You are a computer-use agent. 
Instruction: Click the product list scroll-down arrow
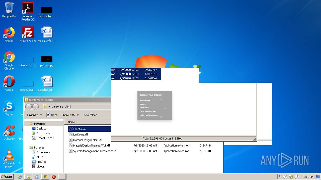(x=161, y=117)
